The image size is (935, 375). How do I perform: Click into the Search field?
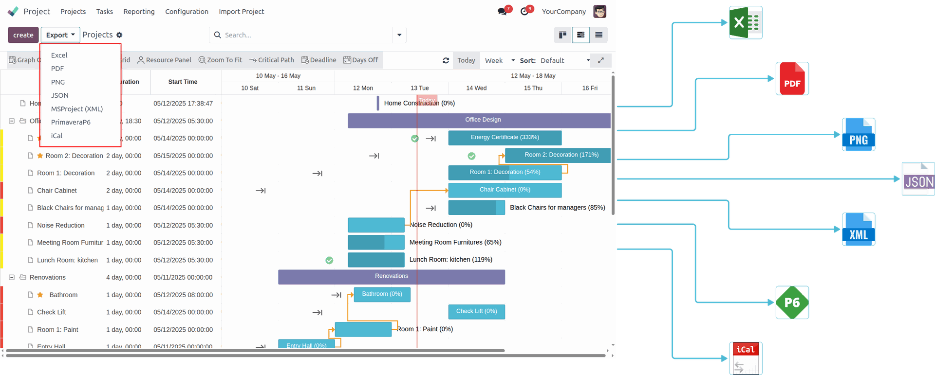(307, 35)
